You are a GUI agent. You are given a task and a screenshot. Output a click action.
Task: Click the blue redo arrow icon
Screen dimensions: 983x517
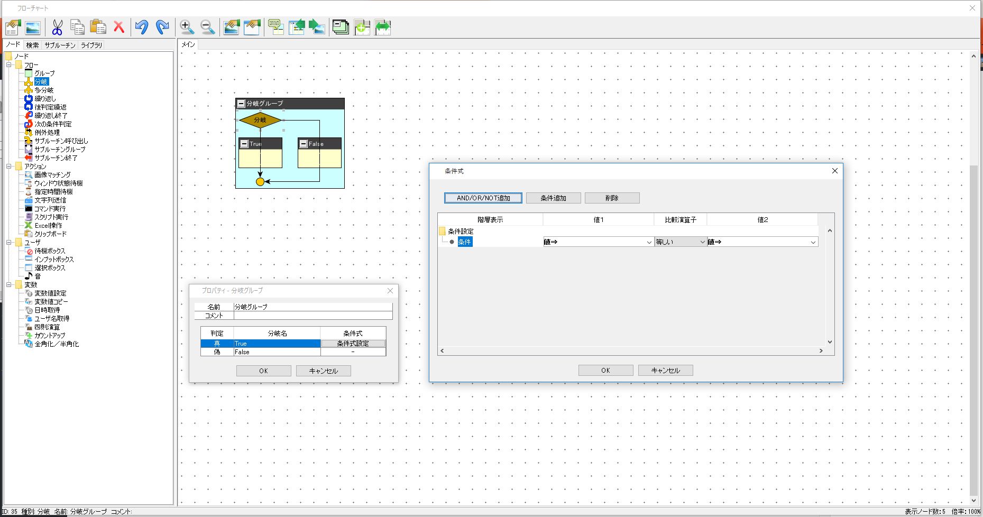[162, 27]
